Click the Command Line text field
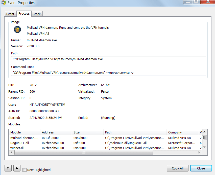This screenshot has width=215, height=175. click(x=108, y=73)
